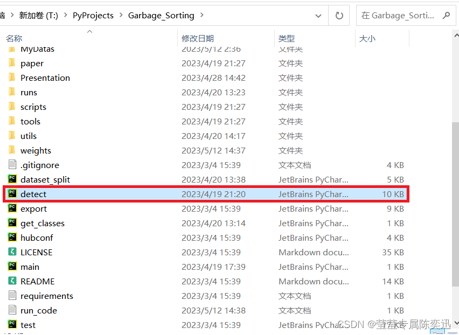Click the date 2023/4/19 21:20
The image size is (459, 335).
[x=213, y=194]
